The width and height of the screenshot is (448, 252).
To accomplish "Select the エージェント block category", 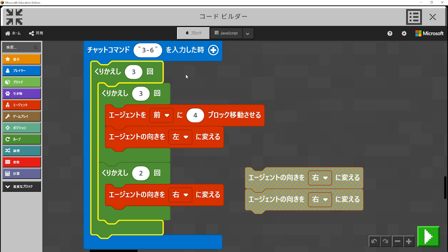I will 21,105.
